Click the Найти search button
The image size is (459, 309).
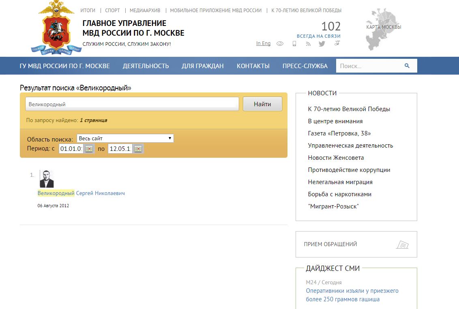[262, 104]
